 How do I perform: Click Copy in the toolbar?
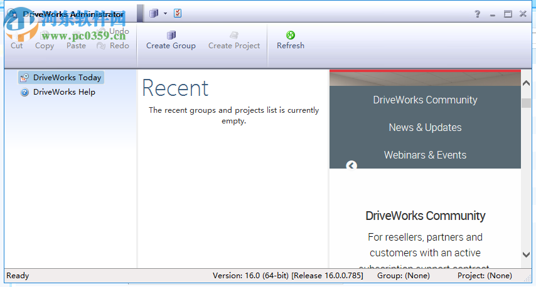point(45,45)
